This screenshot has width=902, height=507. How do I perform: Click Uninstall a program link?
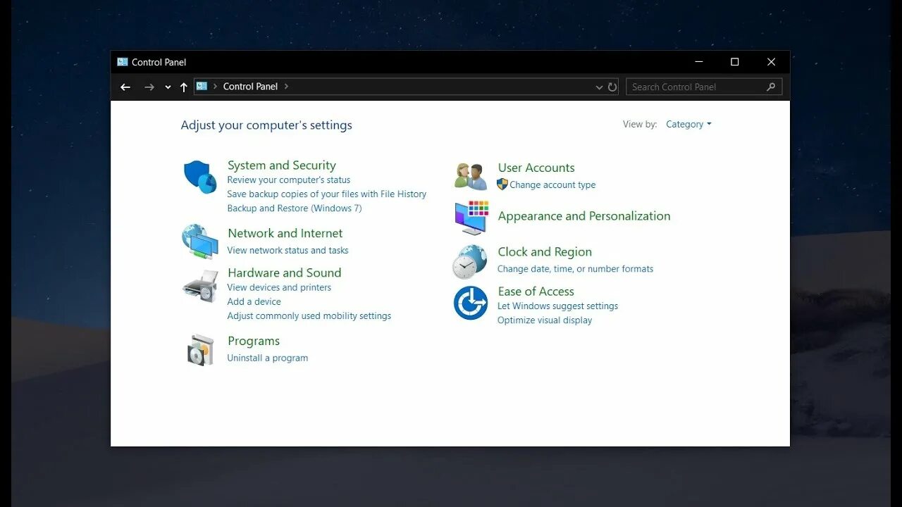tap(267, 358)
